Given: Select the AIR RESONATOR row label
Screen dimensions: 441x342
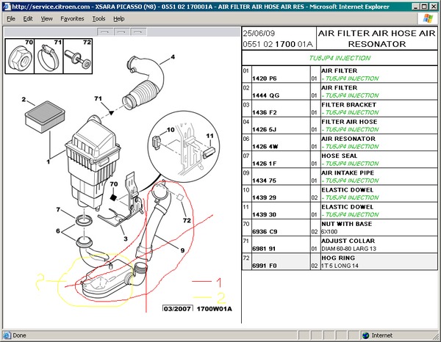Looking at the screenshot, I should pyautogui.click(x=348, y=139).
